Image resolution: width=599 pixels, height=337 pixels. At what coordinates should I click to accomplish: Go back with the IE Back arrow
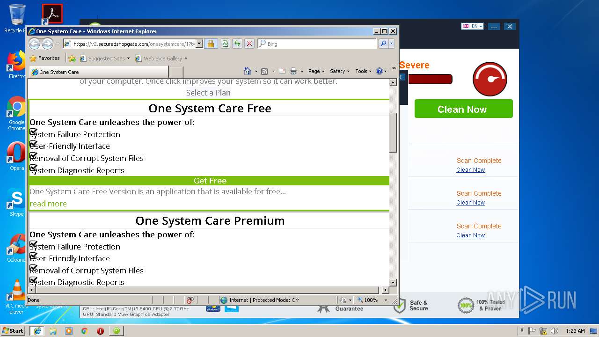[34, 44]
